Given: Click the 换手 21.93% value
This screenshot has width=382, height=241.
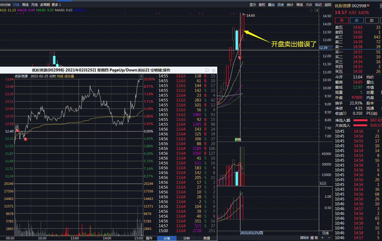Looking at the screenshot, I should pyautogui.click(x=356, y=103).
